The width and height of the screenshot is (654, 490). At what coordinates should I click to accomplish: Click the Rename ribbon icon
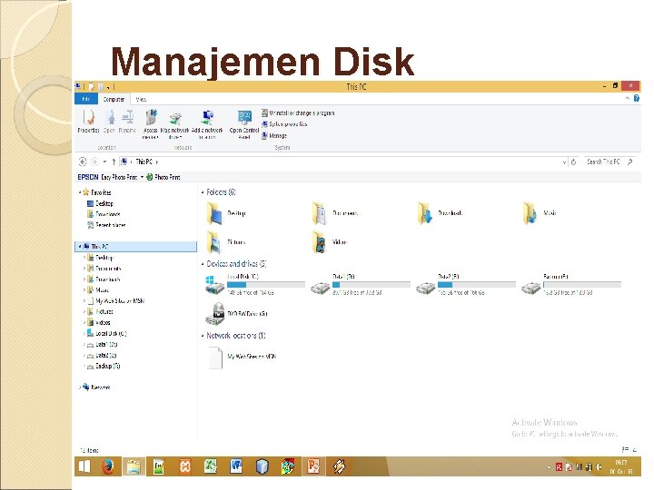127,122
